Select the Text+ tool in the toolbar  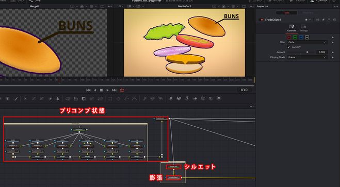click(7, 99)
